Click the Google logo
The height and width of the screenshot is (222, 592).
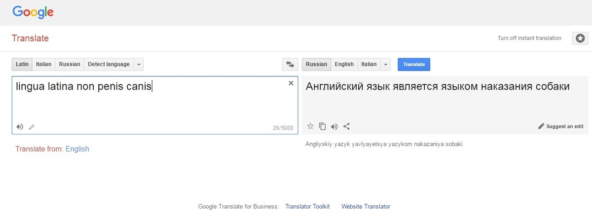click(x=33, y=12)
